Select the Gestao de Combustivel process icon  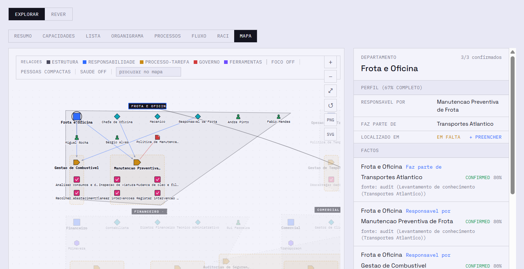(77, 162)
